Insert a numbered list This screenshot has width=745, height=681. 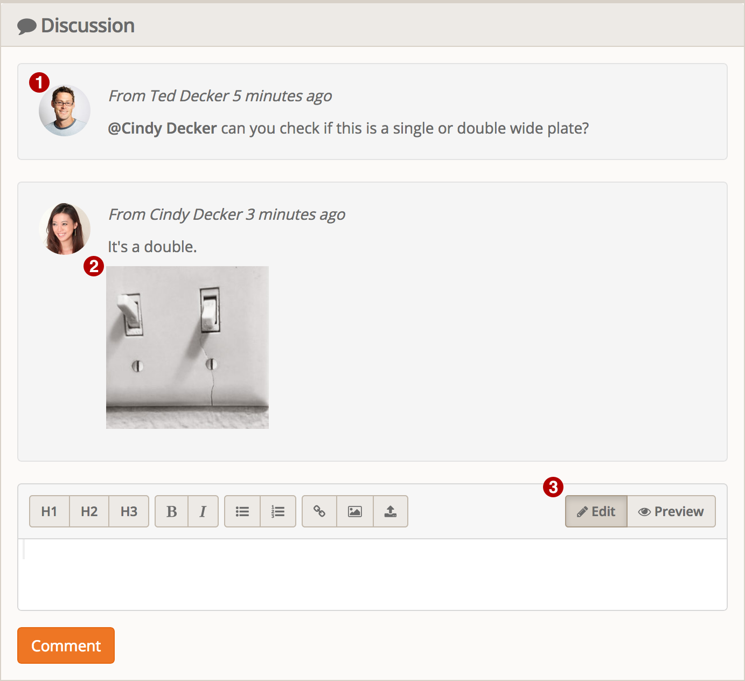point(278,511)
